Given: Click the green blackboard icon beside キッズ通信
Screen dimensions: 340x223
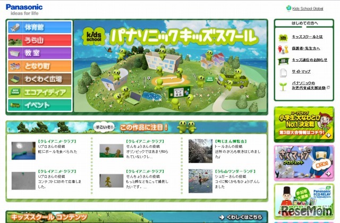Looking at the screenshot, I should click(x=283, y=61).
